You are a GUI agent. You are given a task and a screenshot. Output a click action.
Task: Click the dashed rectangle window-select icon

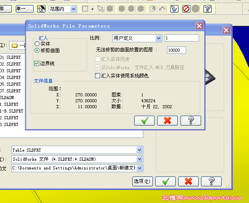pos(85,9)
